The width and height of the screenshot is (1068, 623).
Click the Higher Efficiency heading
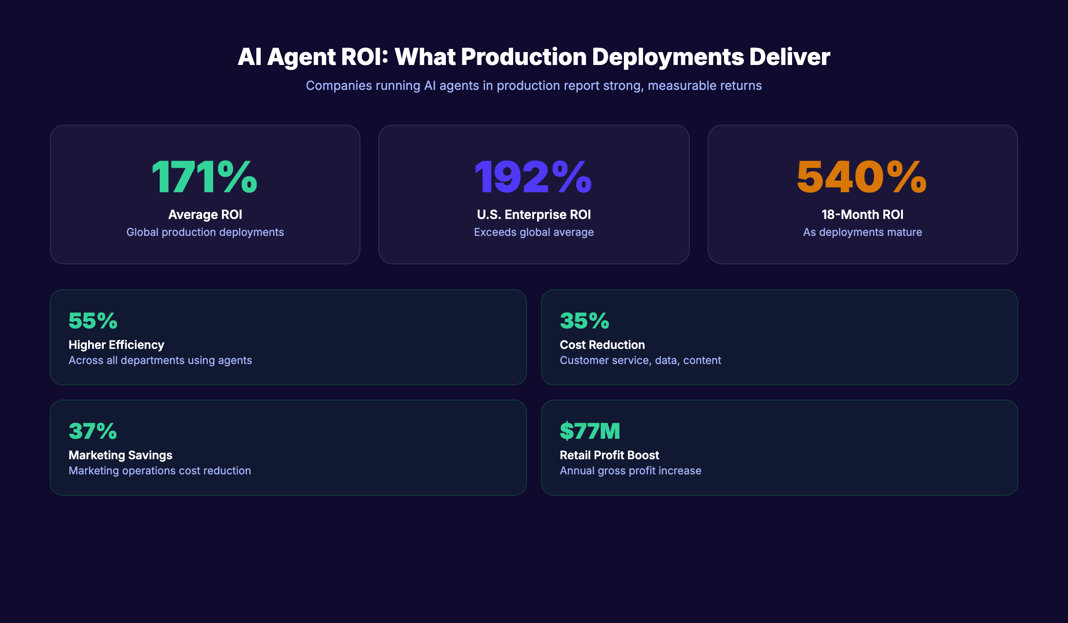point(116,344)
